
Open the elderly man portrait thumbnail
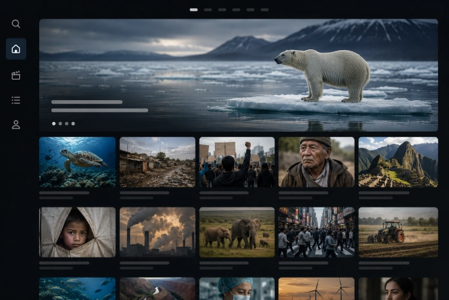(316, 162)
